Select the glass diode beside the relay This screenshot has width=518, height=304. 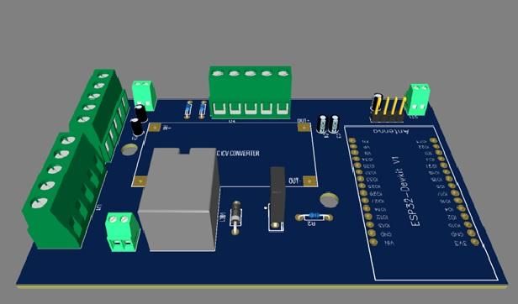coord(235,218)
